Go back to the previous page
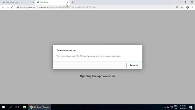195x110 pixels. [x=3, y=7]
